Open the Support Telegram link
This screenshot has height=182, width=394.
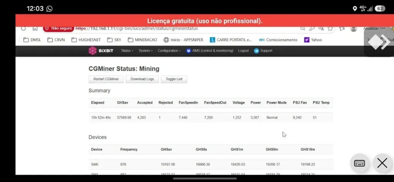[263, 50]
